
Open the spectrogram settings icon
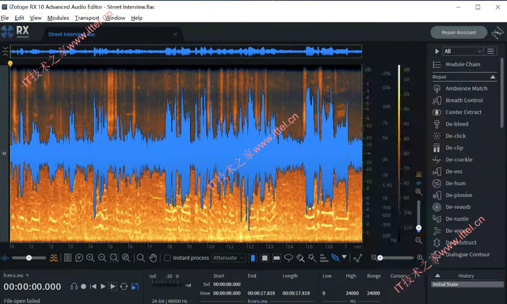pos(53,257)
